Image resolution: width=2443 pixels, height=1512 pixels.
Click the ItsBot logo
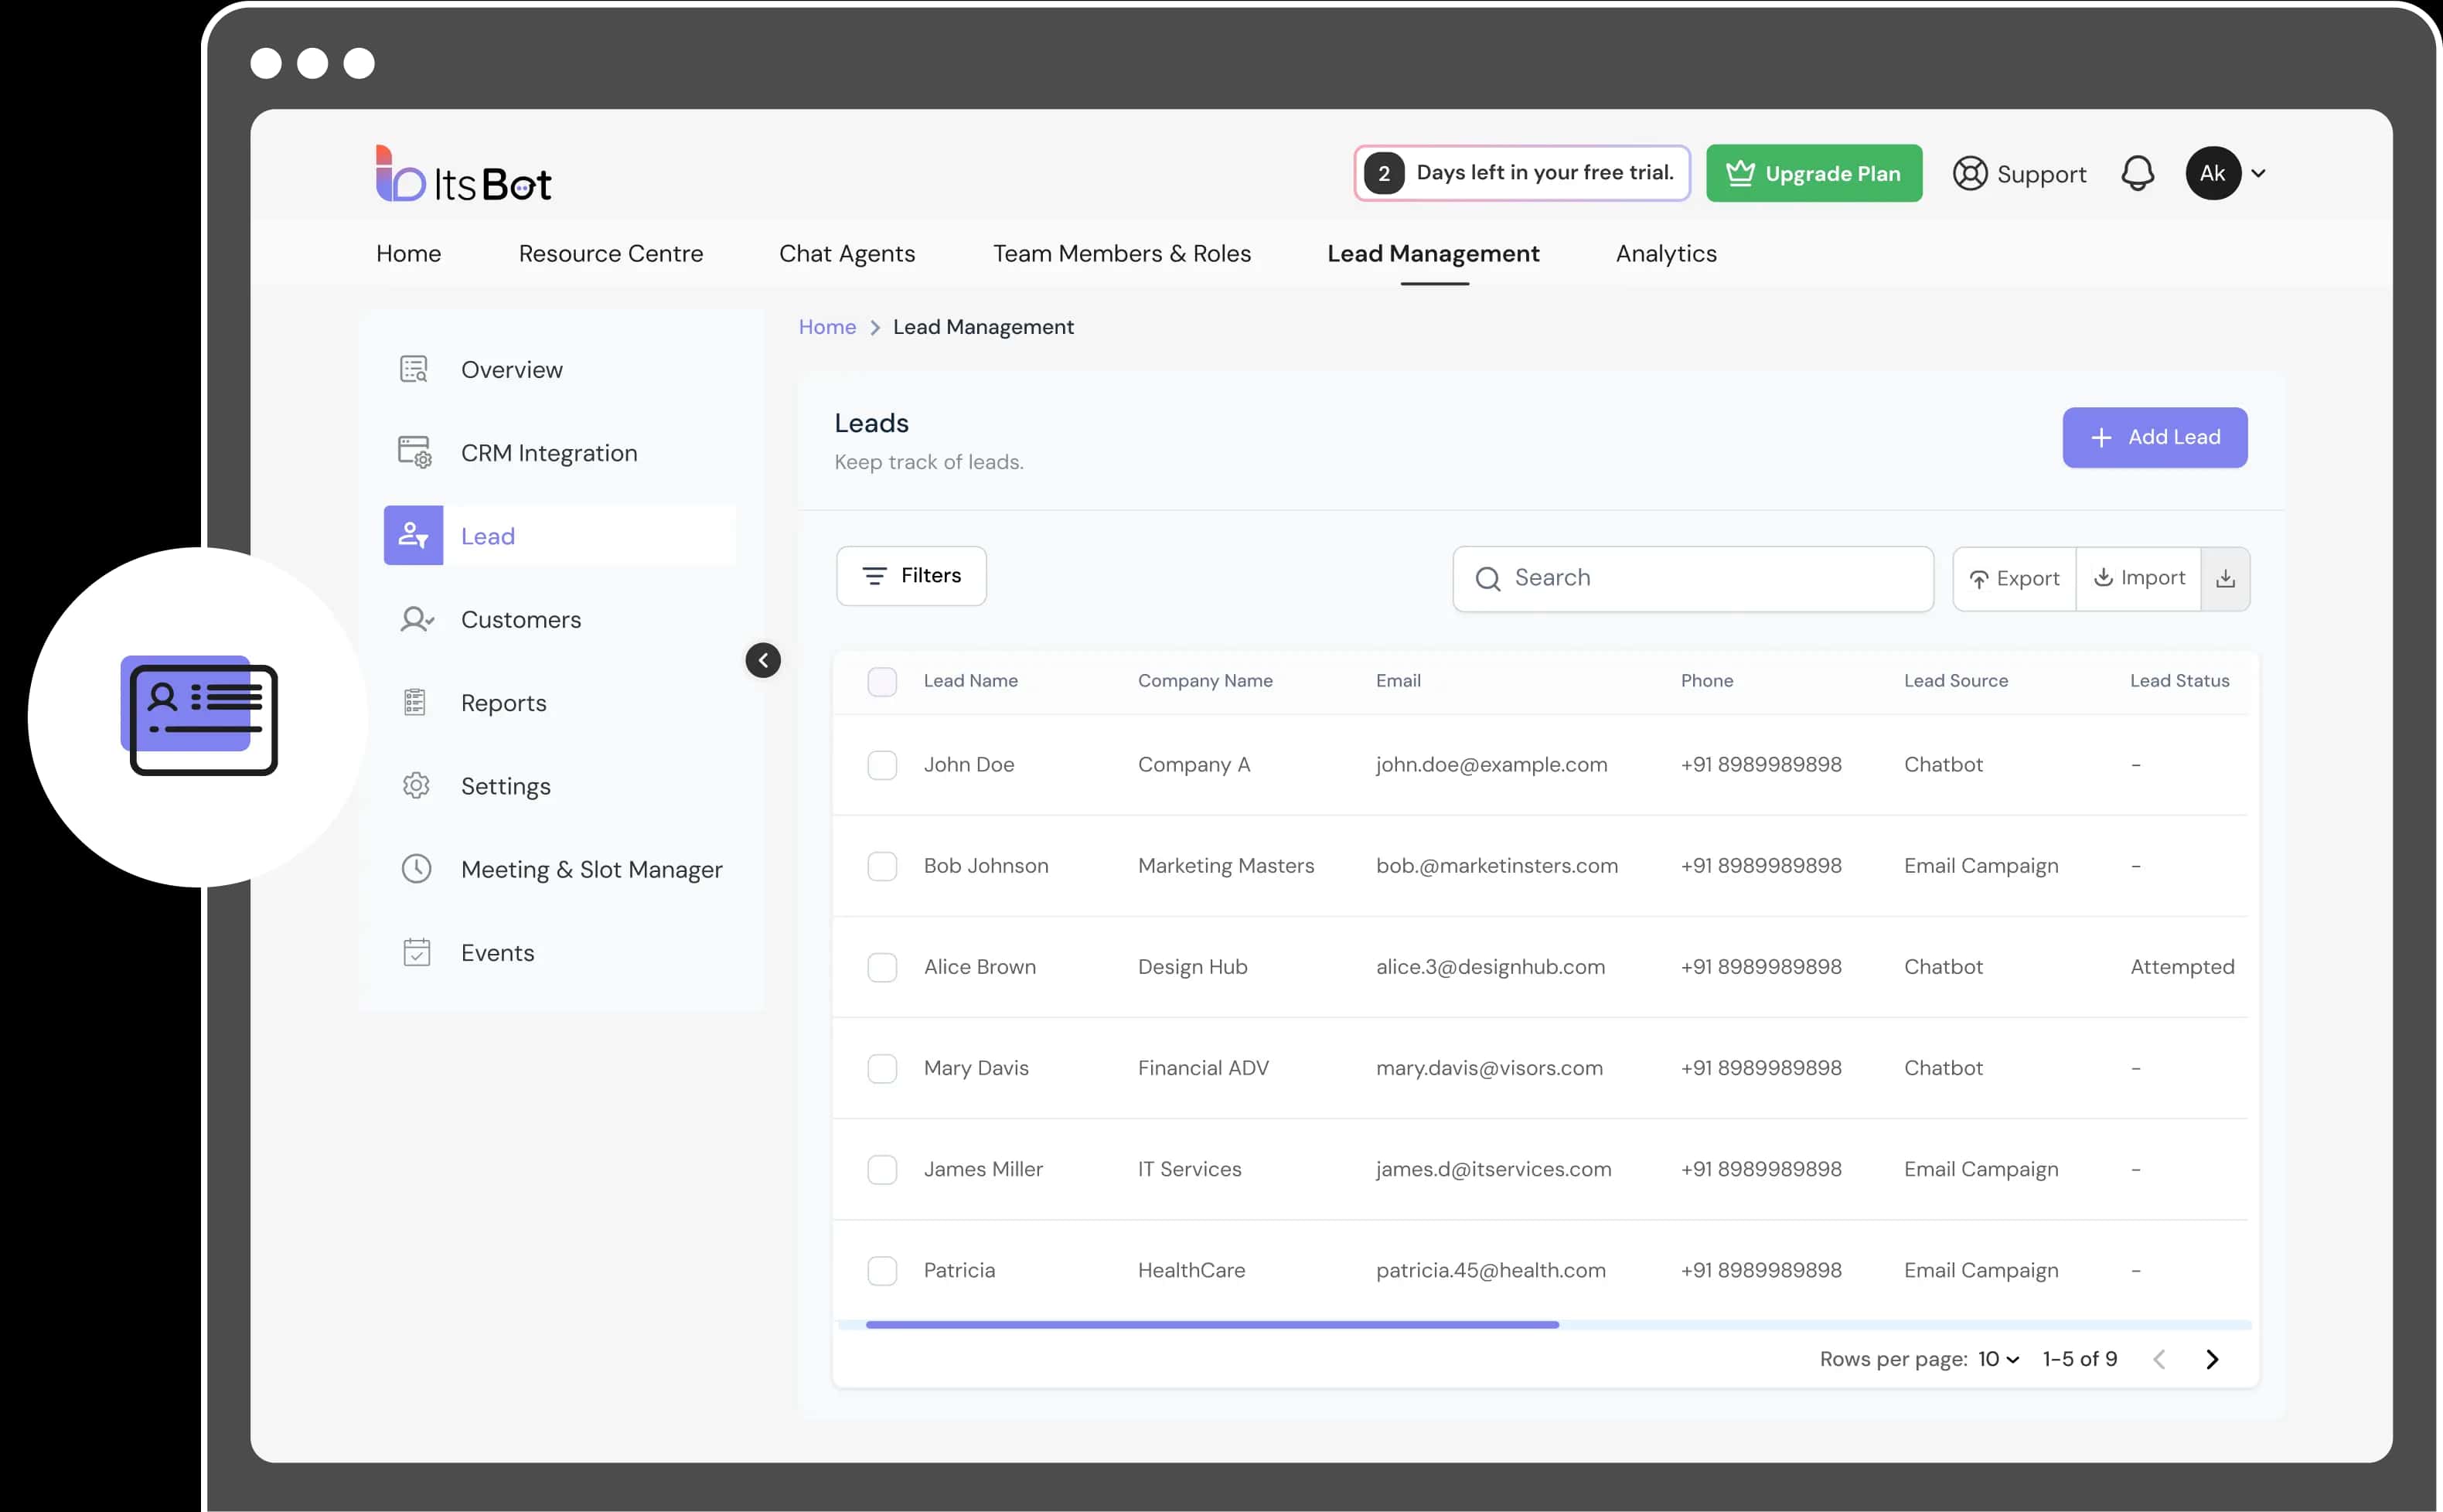(x=464, y=176)
